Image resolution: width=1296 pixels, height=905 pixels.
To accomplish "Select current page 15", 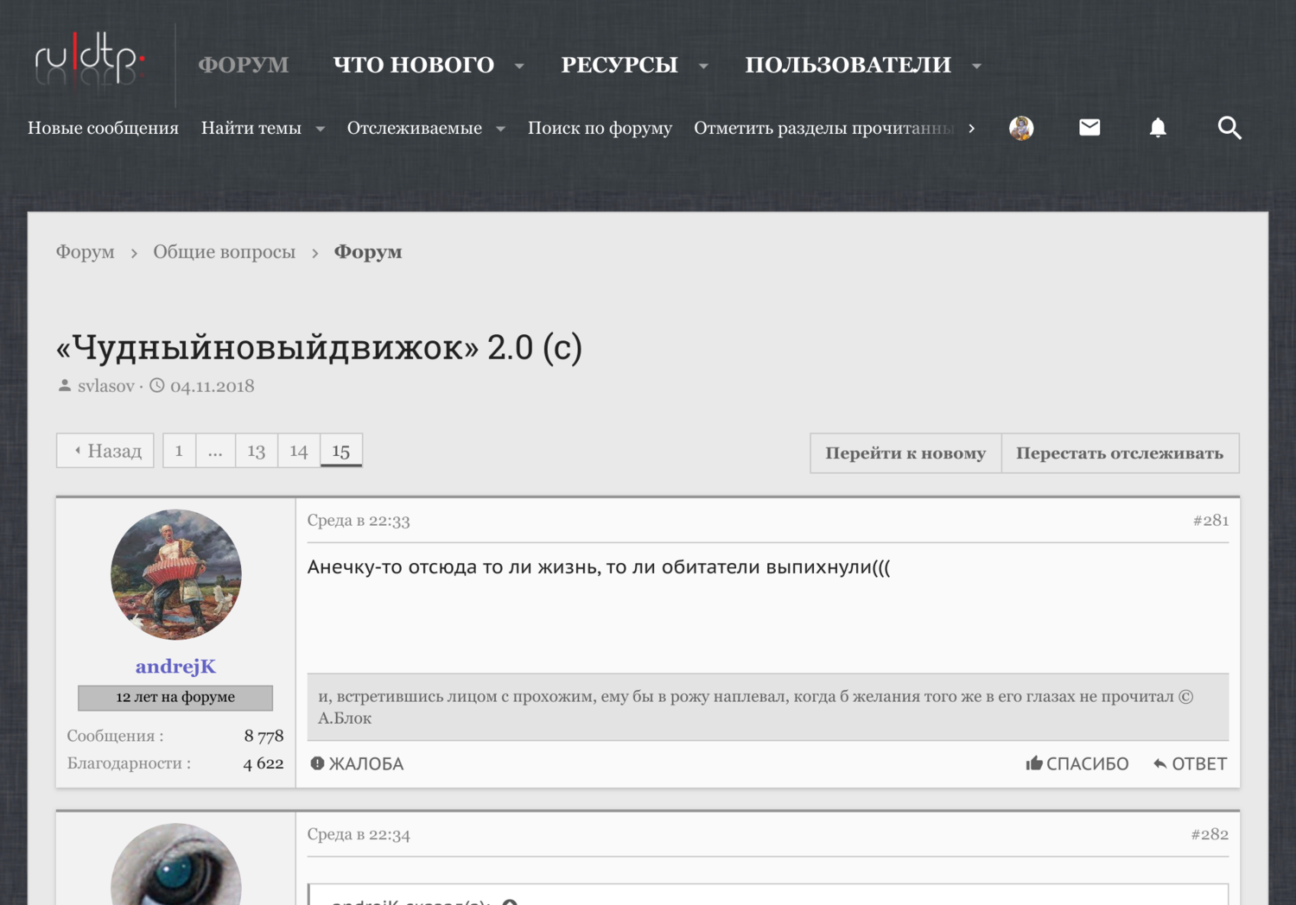I will pos(341,451).
